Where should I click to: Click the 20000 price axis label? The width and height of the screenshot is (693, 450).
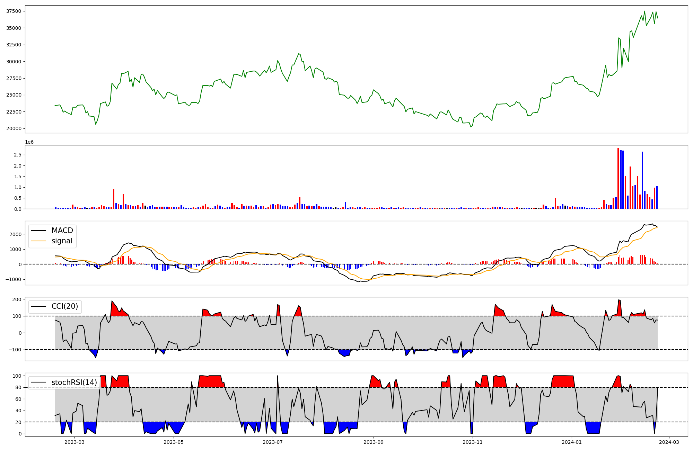click(x=14, y=128)
